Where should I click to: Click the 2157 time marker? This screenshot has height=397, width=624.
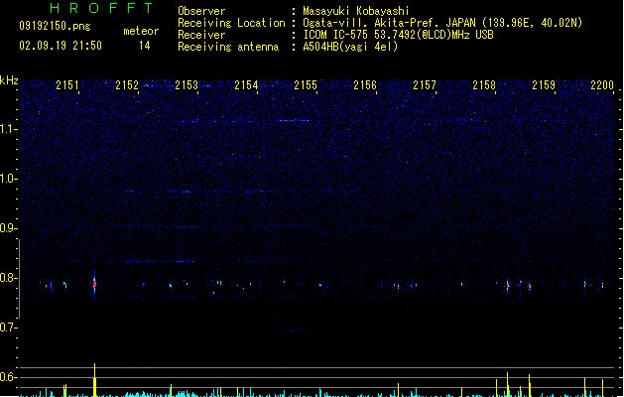[x=425, y=85]
